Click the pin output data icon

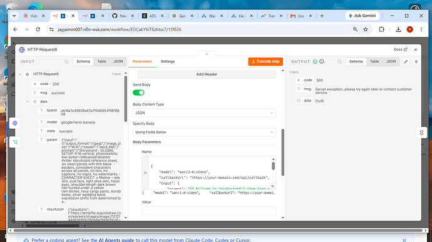coord(416,62)
